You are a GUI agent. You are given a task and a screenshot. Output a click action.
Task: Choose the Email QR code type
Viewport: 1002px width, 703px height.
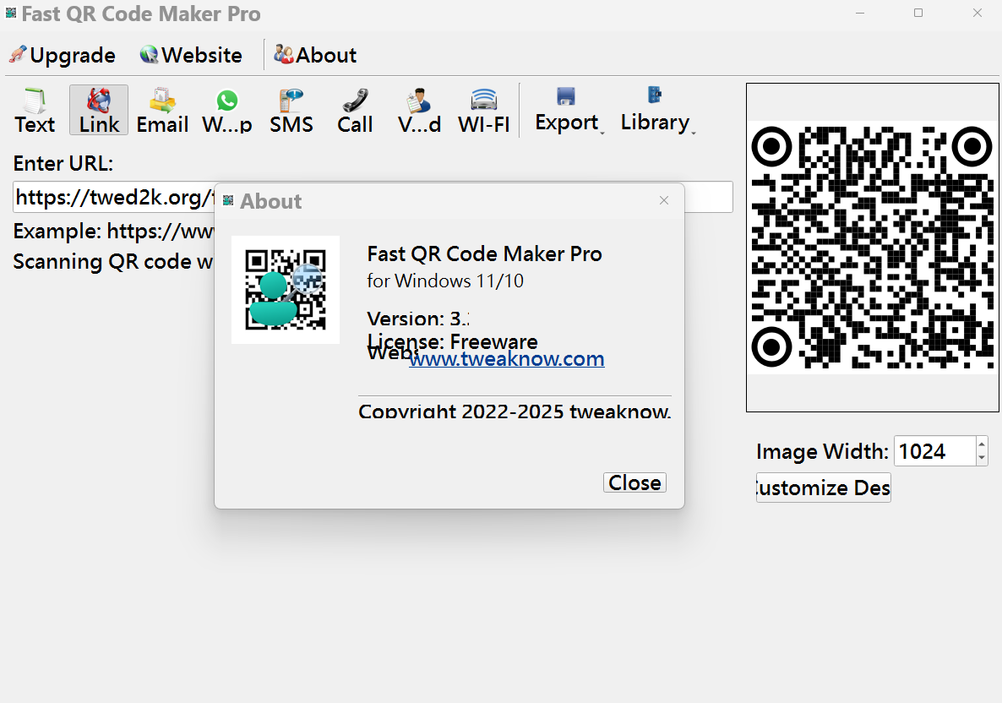point(162,110)
